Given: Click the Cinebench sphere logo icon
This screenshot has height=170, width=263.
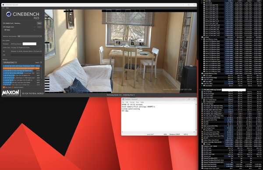Looking at the screenshot, I should click(9, 14).
